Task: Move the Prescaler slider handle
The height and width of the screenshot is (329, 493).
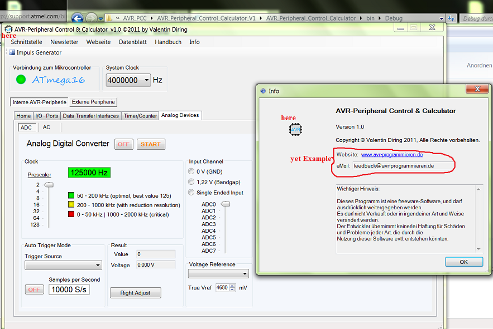Action: [x=49, y=184]
